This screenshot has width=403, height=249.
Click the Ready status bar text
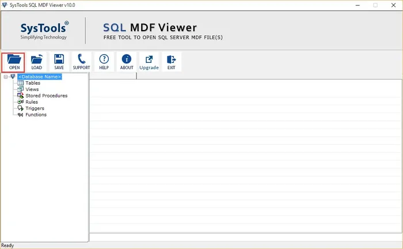point(7,246)
